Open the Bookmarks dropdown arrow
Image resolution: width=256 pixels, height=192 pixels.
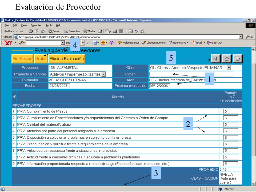(187, 43)
